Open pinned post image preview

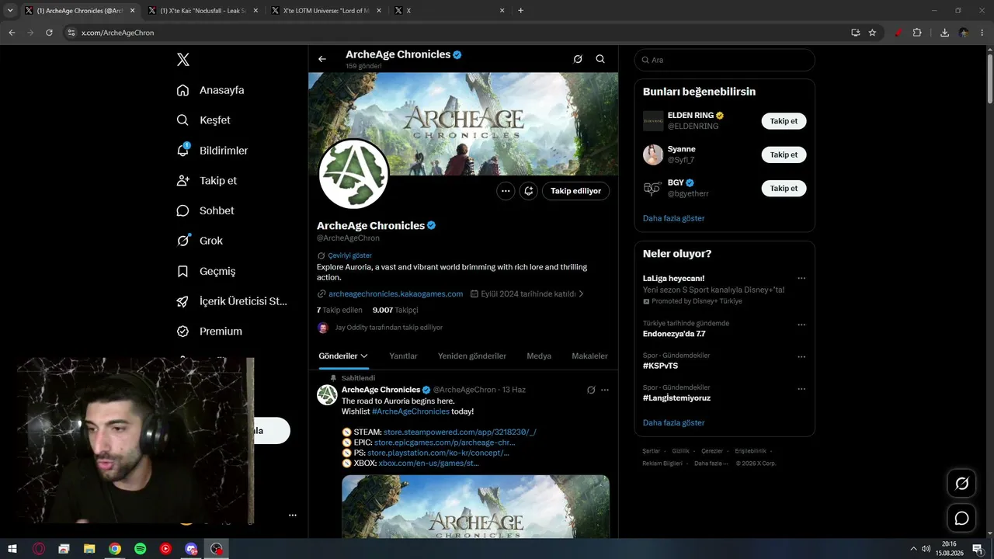475,506
